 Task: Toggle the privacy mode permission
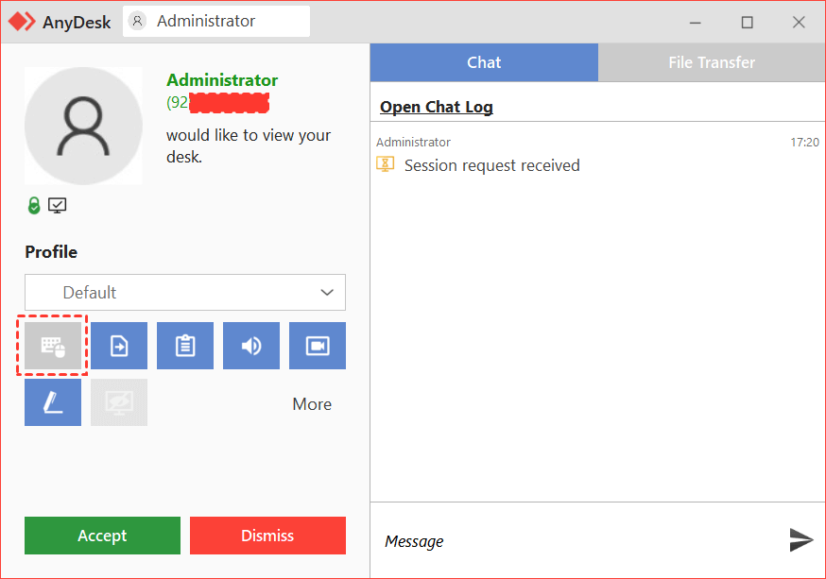pyautogui.click(x=119, y=402)
